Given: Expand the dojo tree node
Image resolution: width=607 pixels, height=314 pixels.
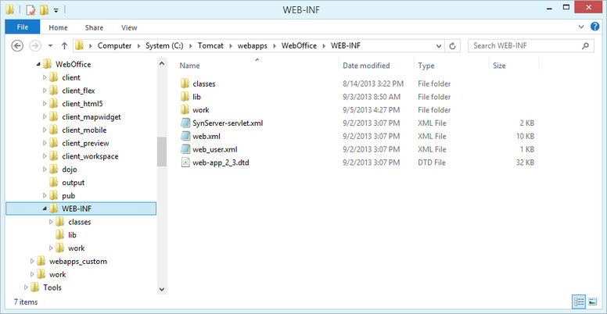Looking at the screenshot, I should [45, 169].
